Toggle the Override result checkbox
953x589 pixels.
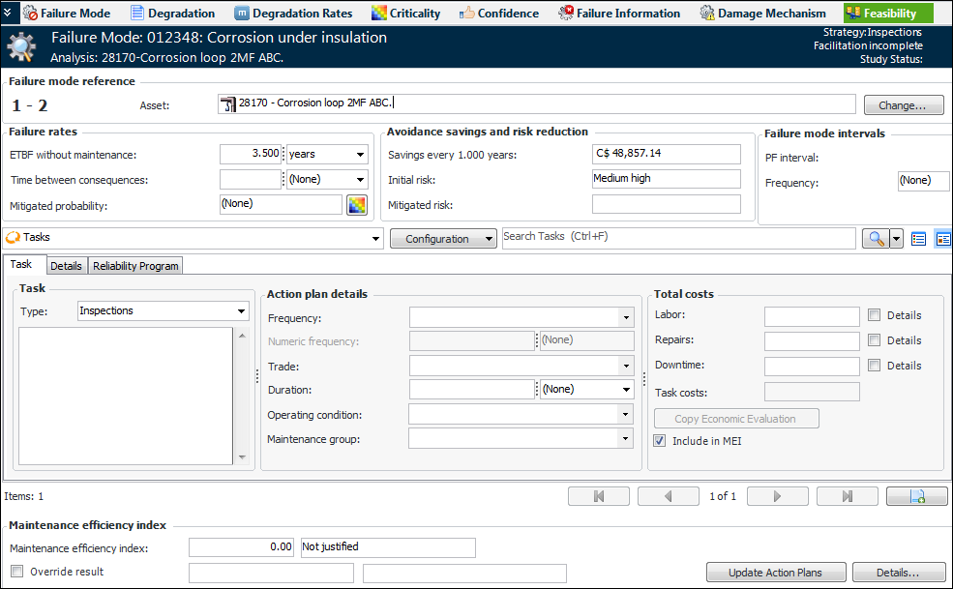click(16, 572)
